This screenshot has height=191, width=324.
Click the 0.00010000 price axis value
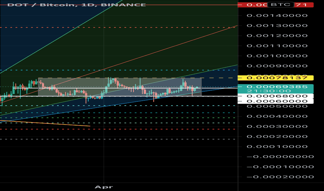tap(277, 147)
